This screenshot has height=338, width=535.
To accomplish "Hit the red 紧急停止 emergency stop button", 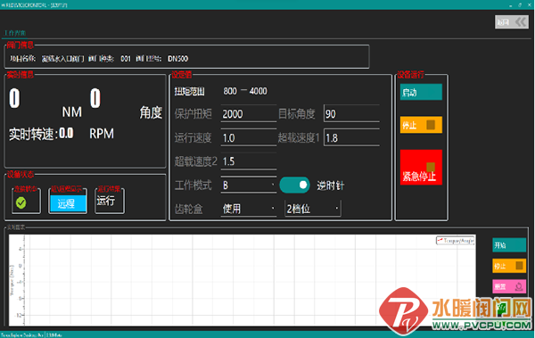I will click(x=421, y=168).
